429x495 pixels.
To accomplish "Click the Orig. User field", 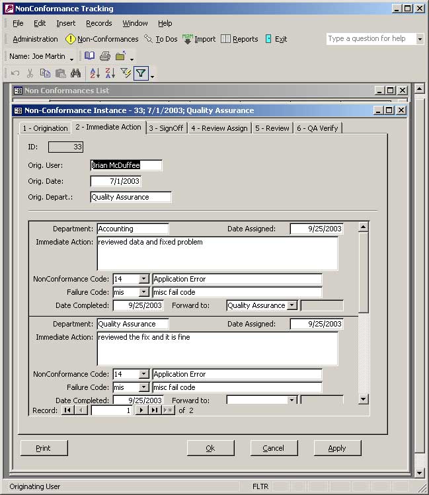I will tap(126, 165).
